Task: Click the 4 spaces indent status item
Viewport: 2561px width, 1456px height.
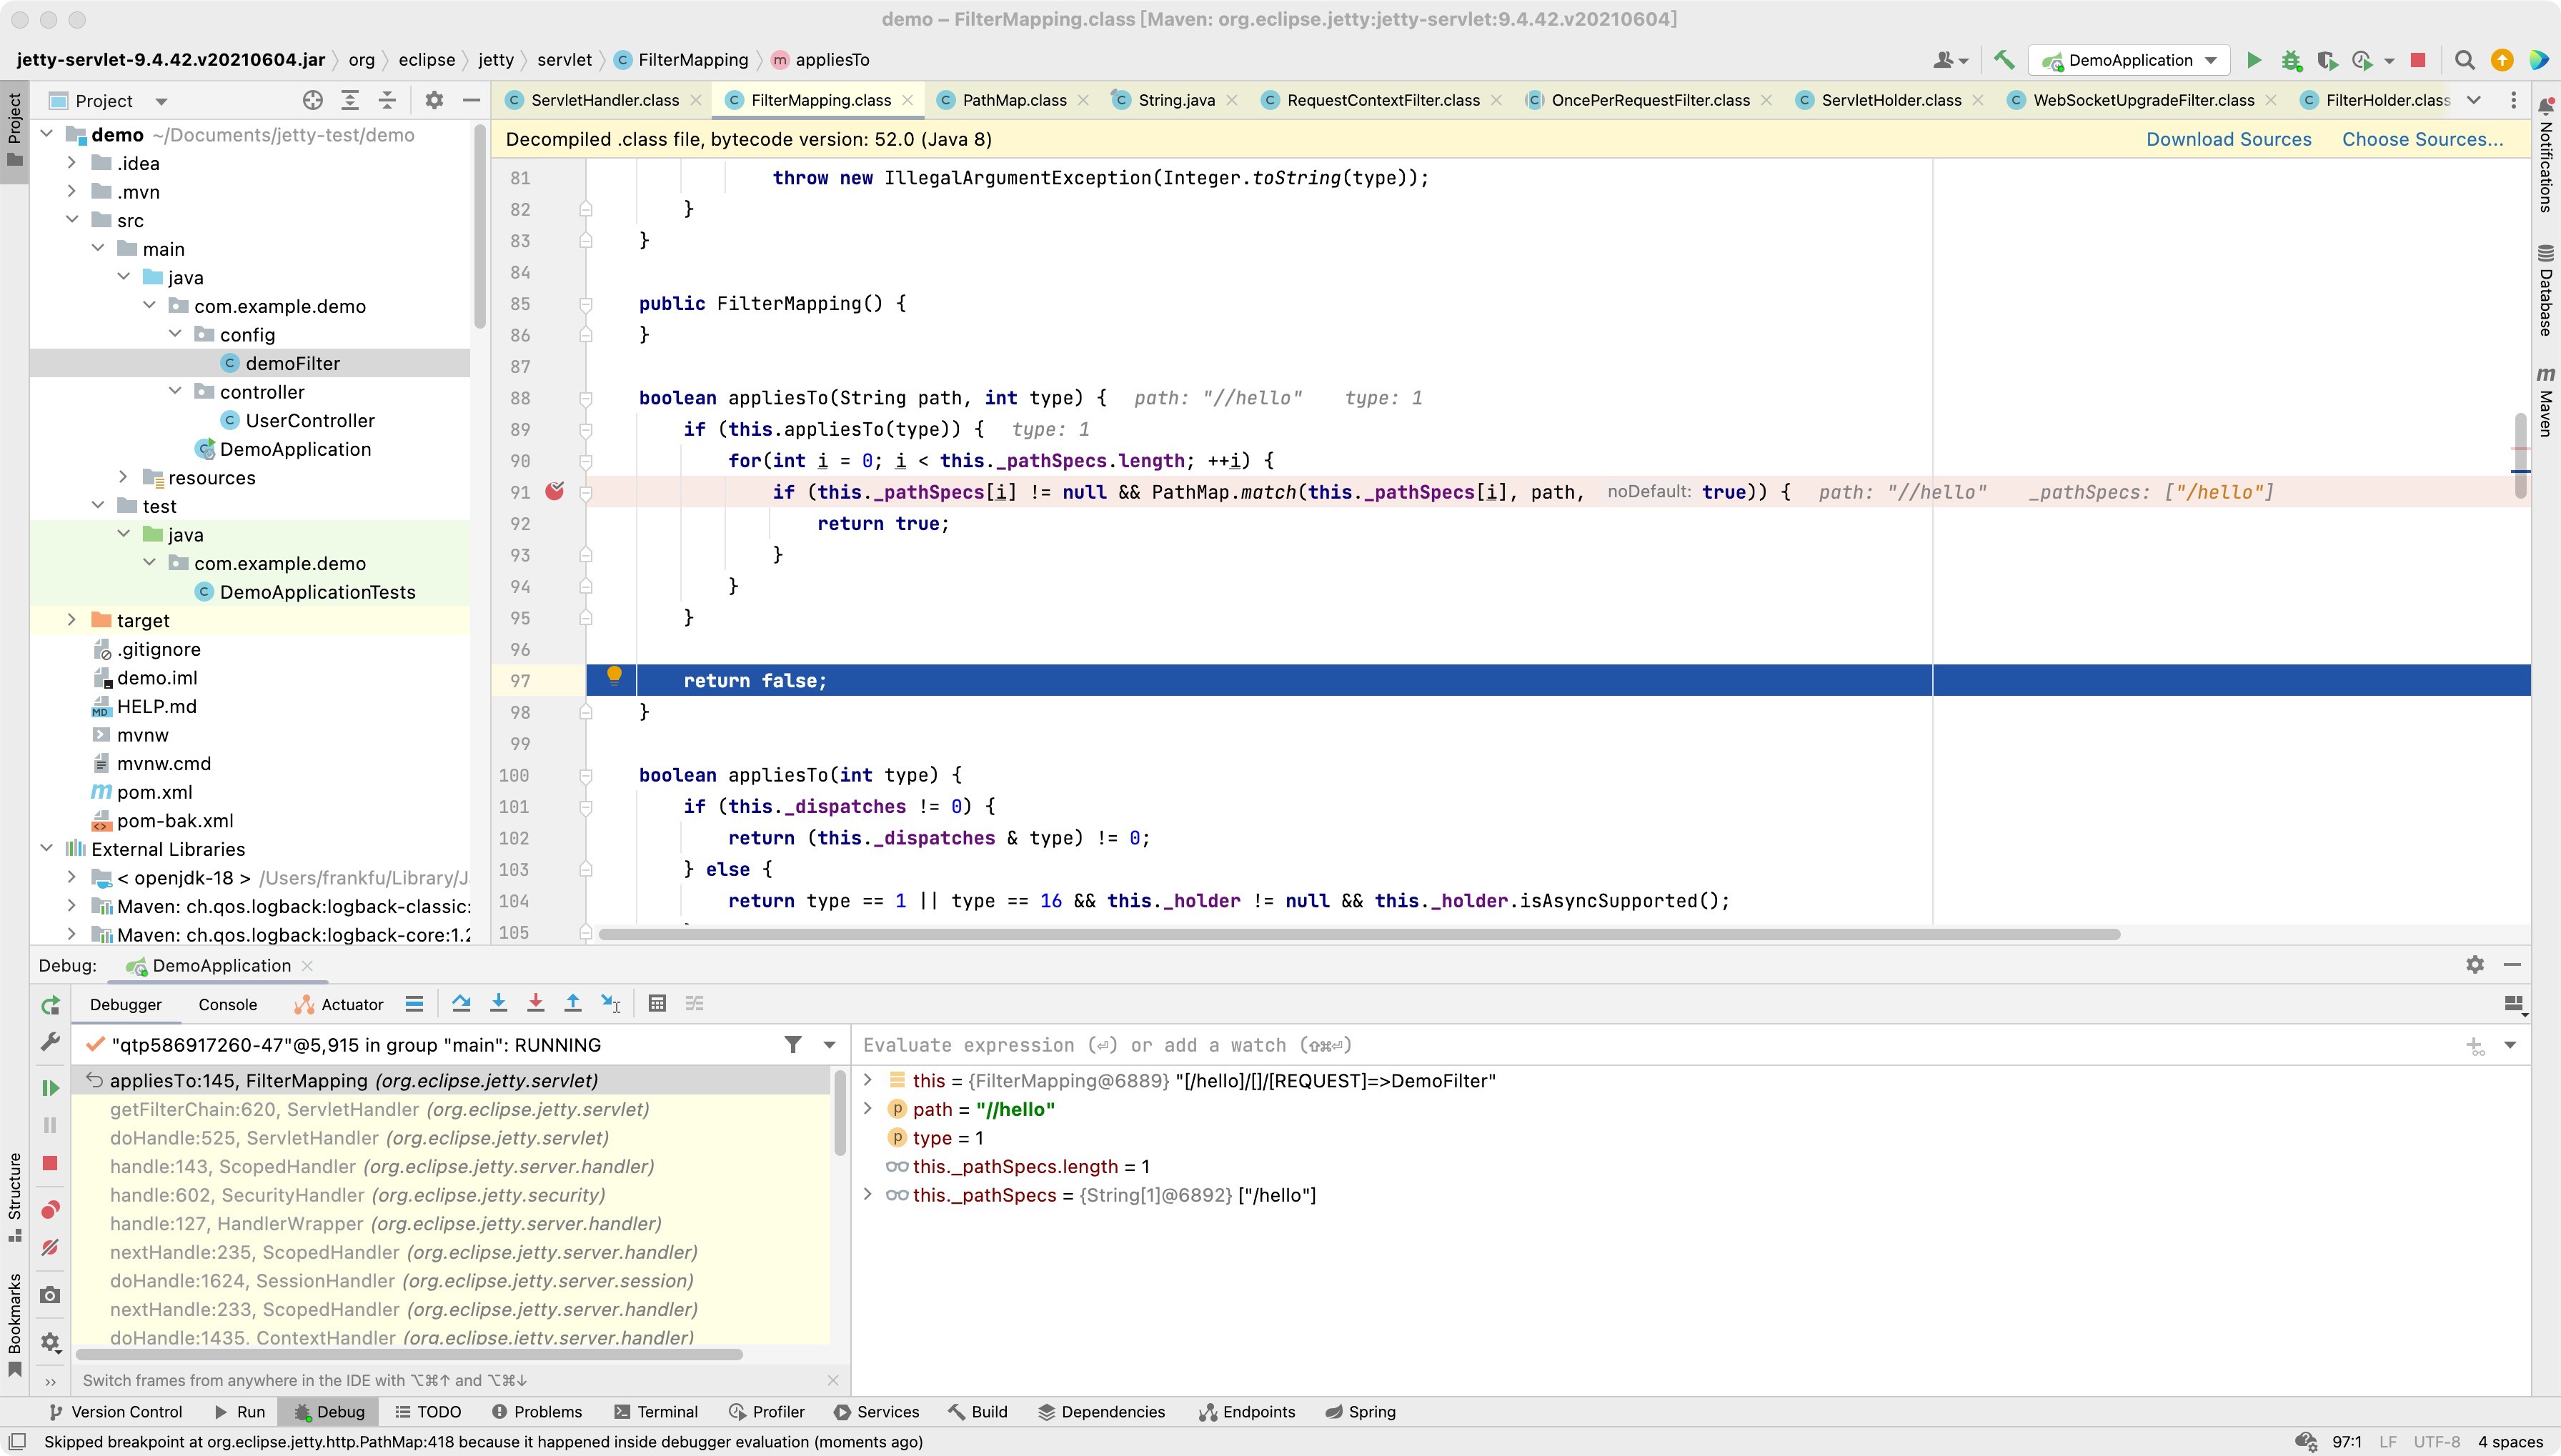Action: (2510, 1441)
